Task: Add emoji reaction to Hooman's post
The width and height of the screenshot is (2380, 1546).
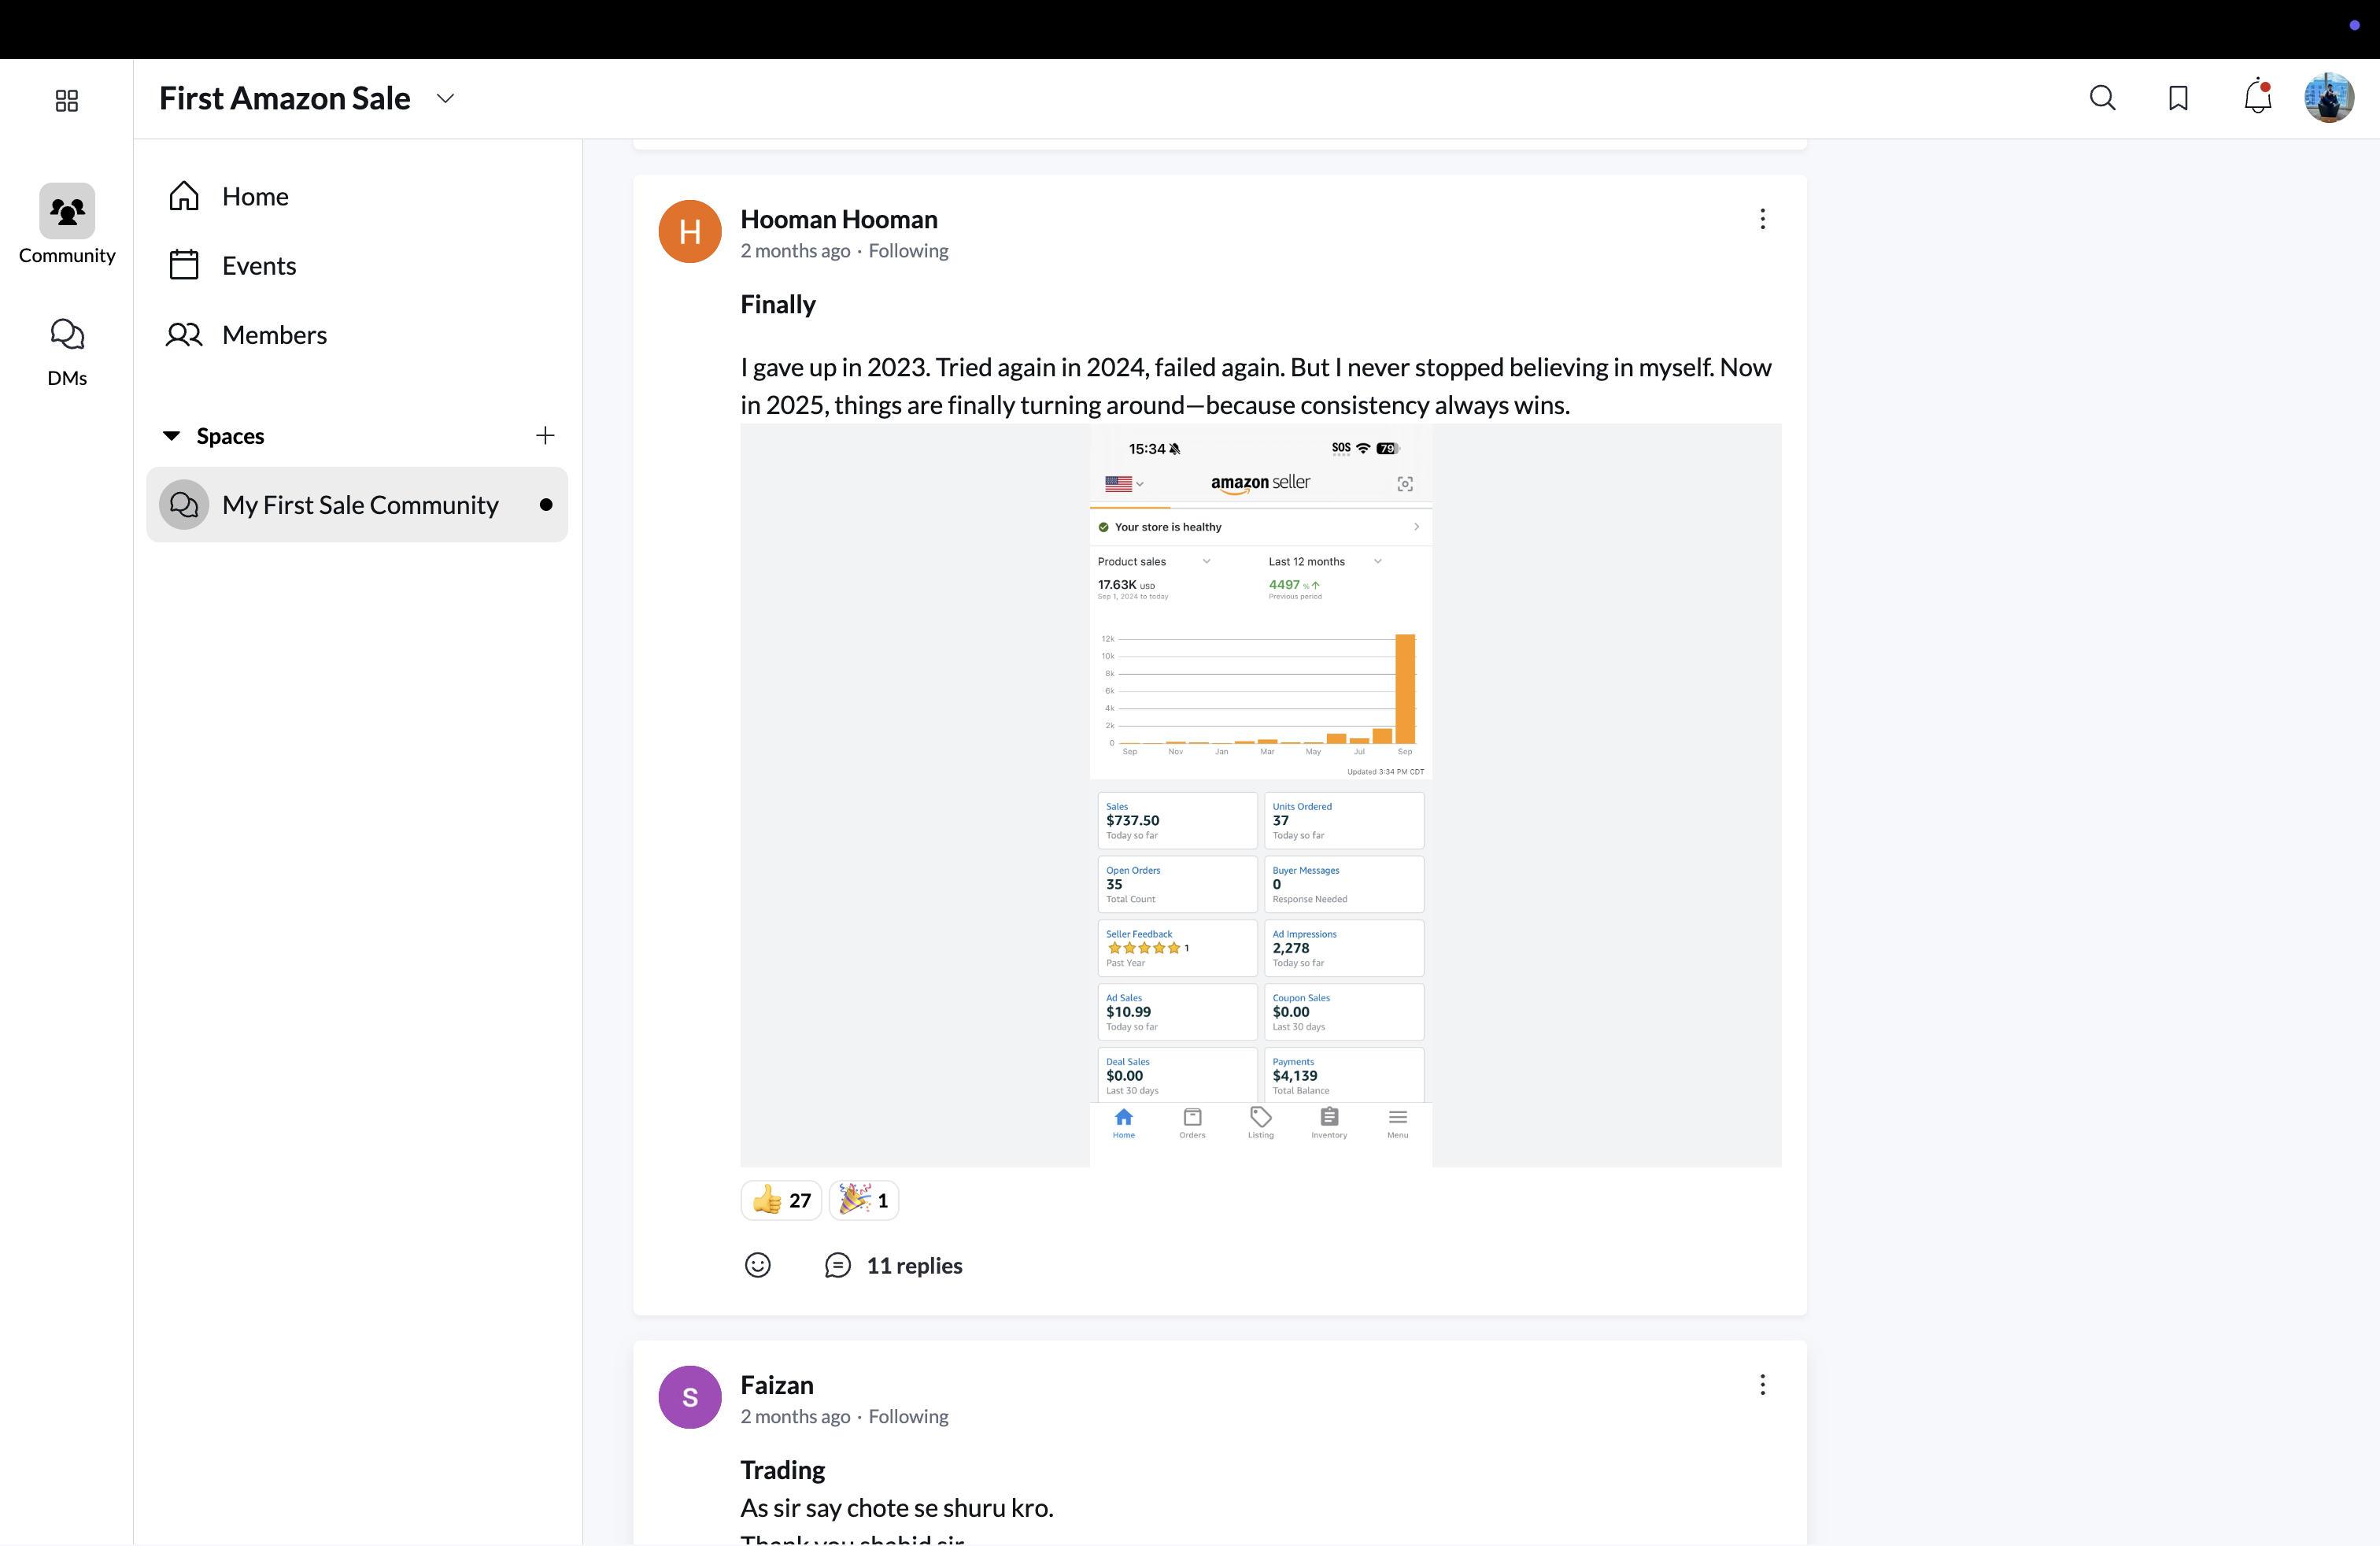Action: (758, 1265)
